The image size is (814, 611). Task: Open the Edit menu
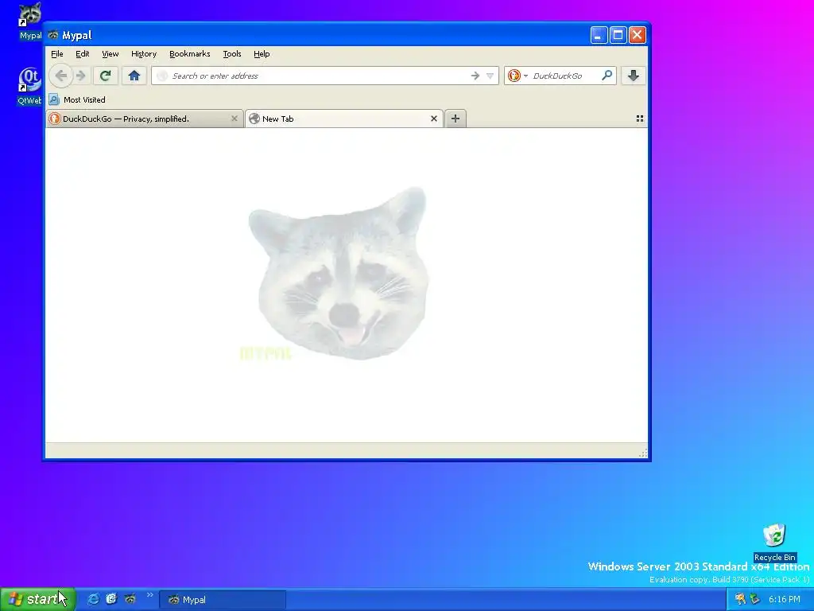point(83,54)
